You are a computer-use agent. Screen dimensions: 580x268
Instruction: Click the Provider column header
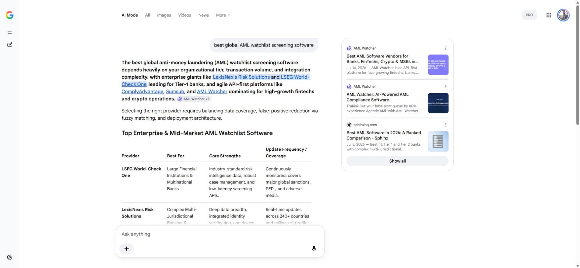pyautogui.click(x=130, y=156)
